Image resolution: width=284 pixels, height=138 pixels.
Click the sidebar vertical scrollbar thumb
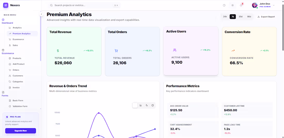click(41, 39)
